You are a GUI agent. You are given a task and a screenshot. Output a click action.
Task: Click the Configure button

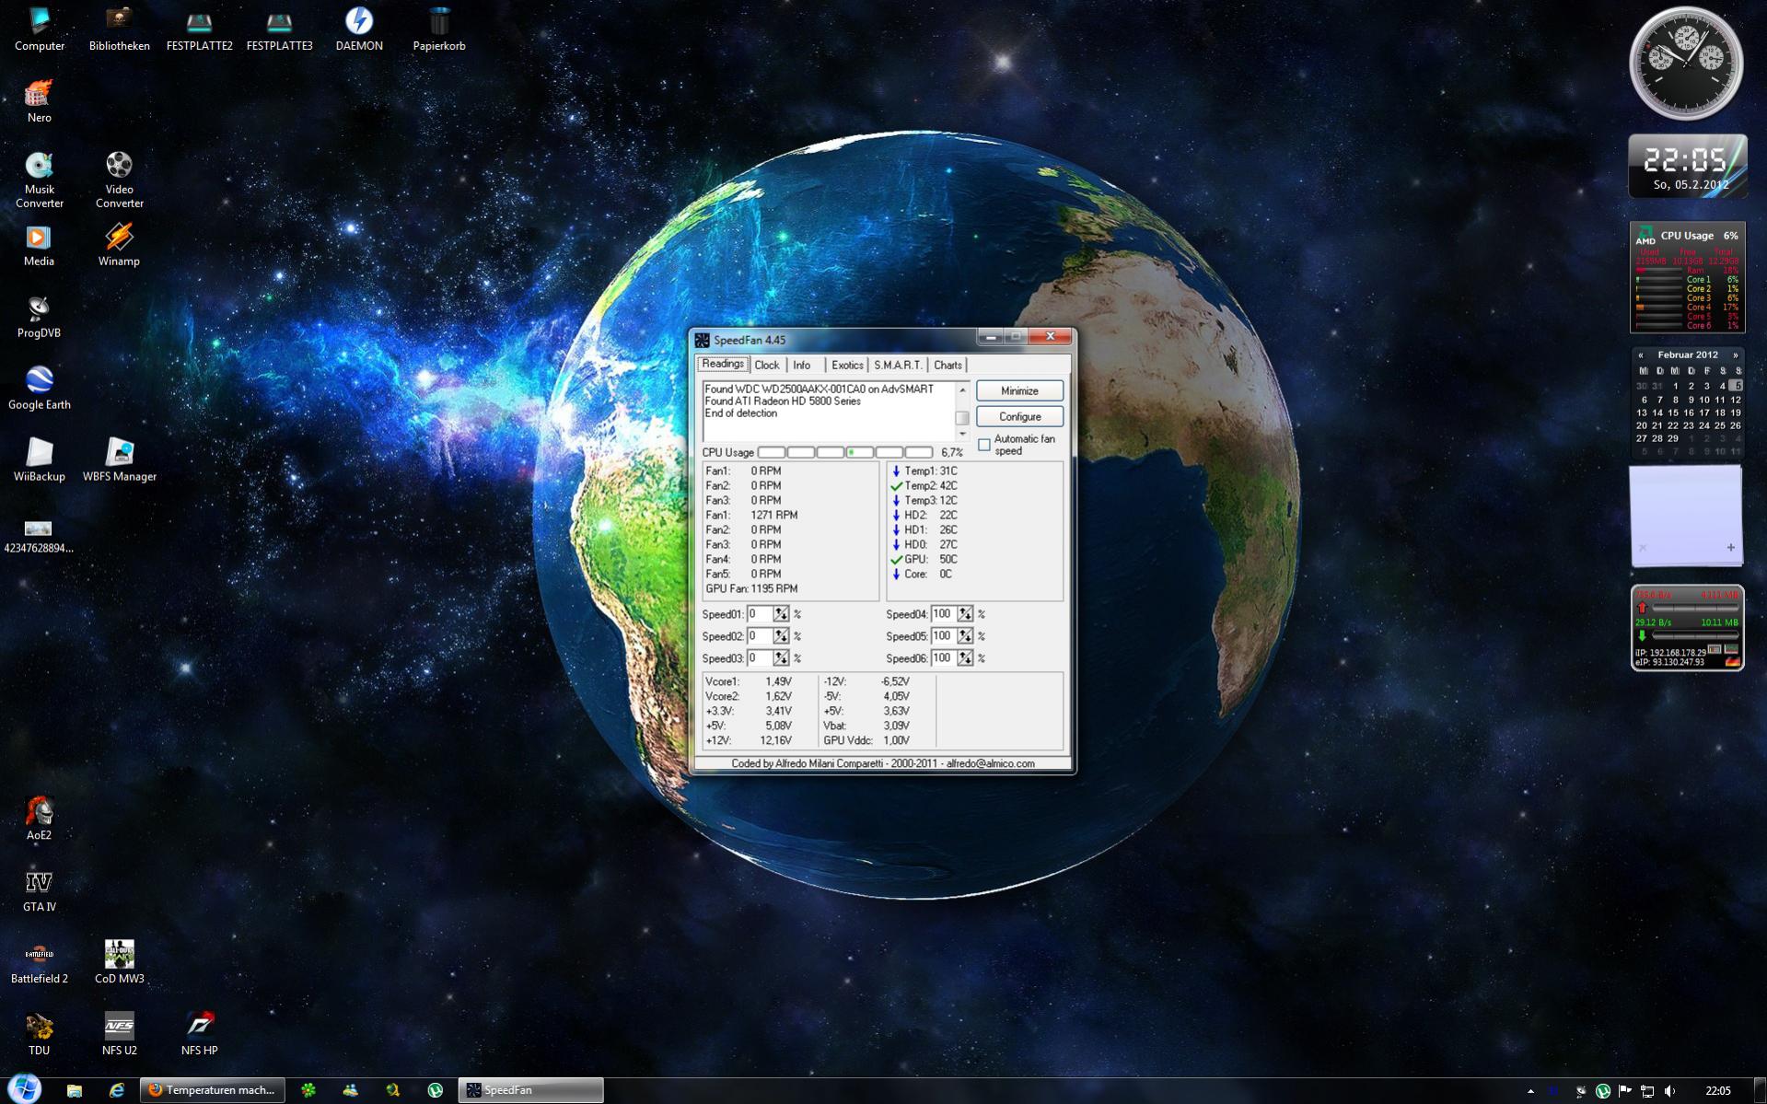click(1019, 416)
